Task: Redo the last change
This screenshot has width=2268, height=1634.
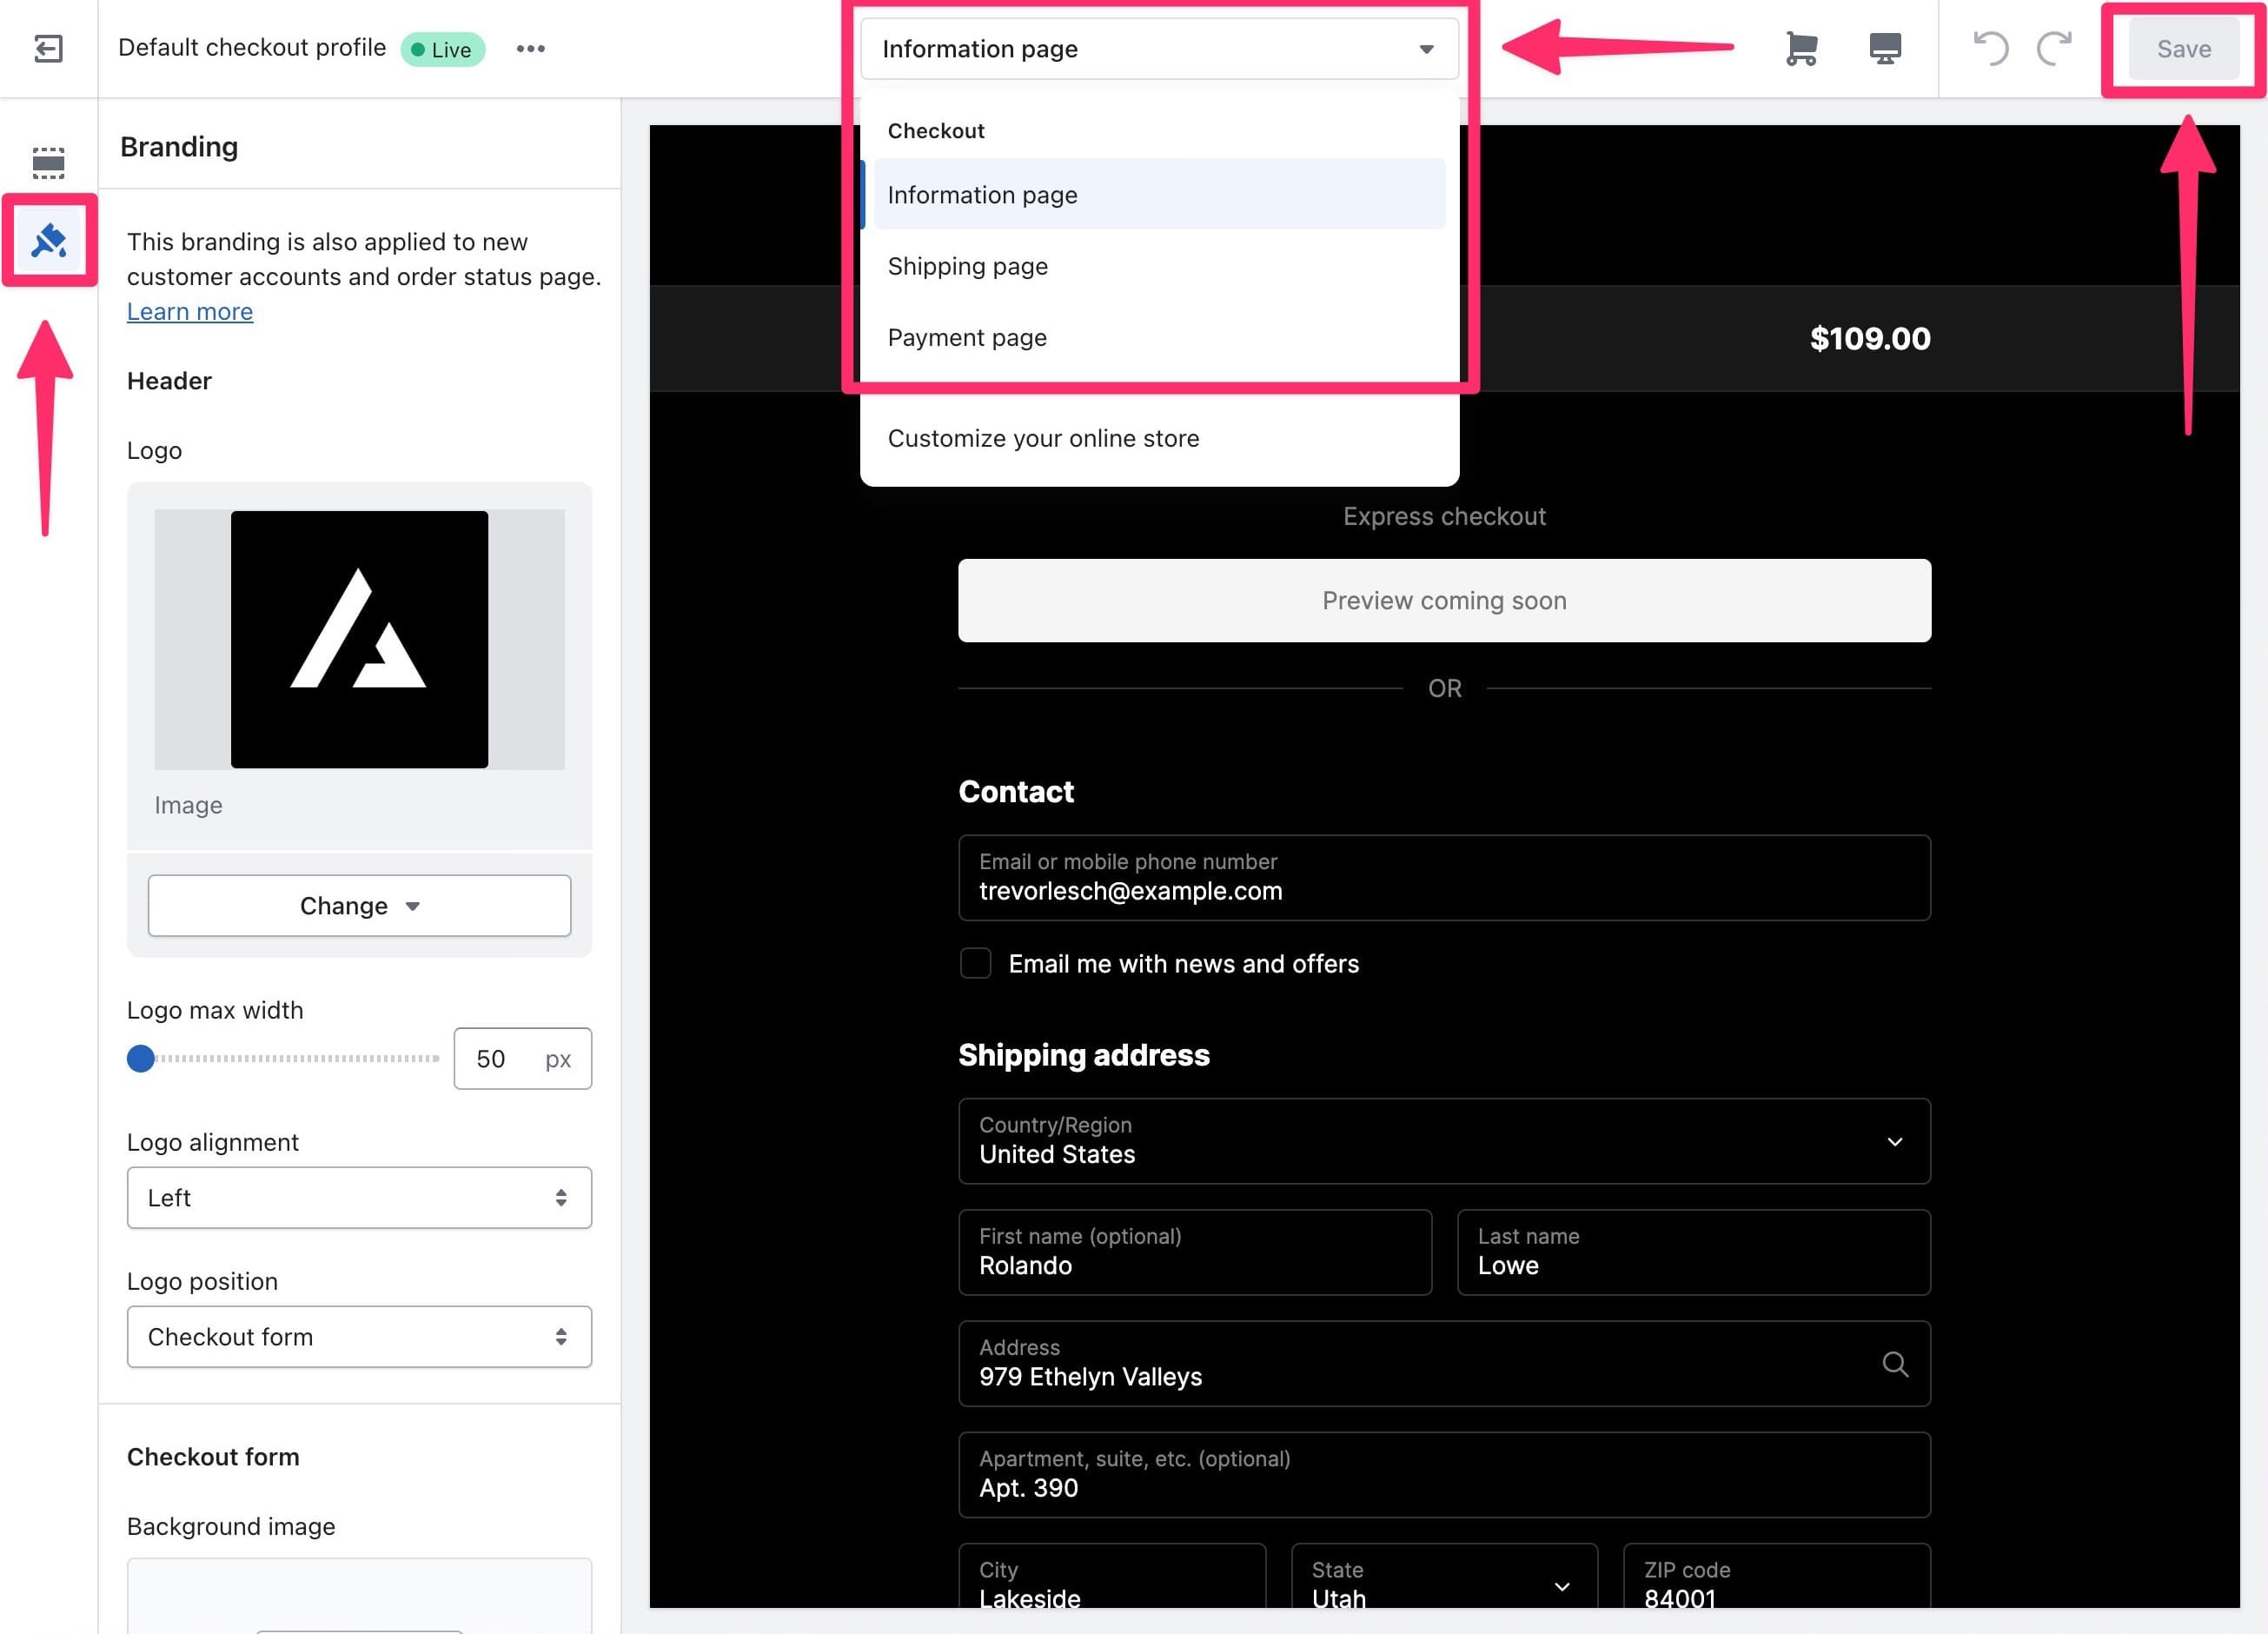Action: [x=2054, y=47]
